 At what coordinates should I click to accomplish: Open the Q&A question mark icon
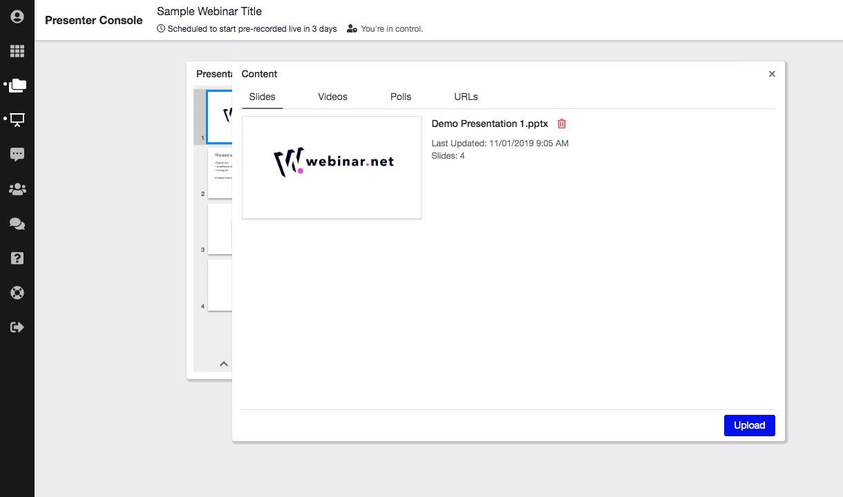point(17,258)
